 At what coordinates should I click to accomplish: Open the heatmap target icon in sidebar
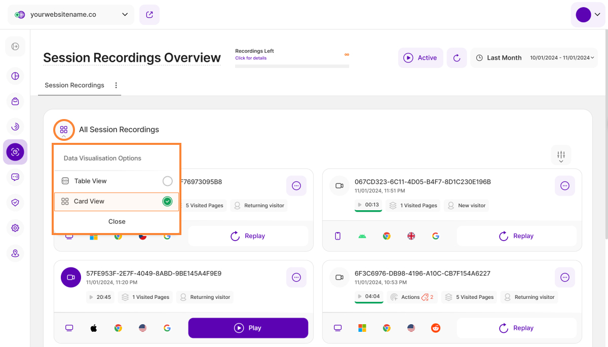click(x=15, y=127)
